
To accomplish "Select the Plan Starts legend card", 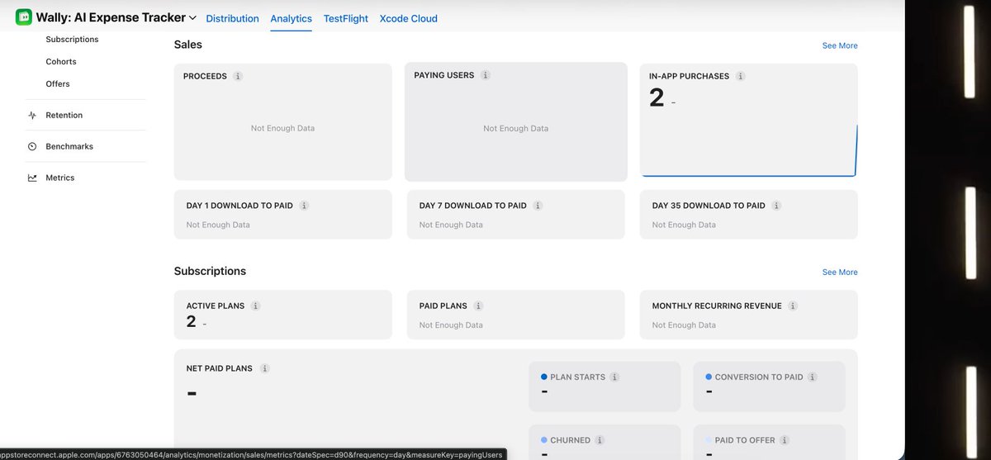I will pos(605,386).
